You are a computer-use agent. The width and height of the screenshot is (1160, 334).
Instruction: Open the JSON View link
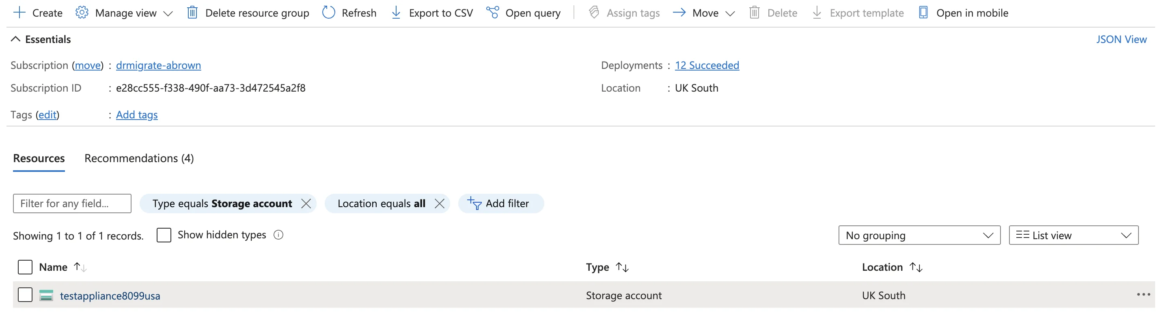coord(1121,39)
